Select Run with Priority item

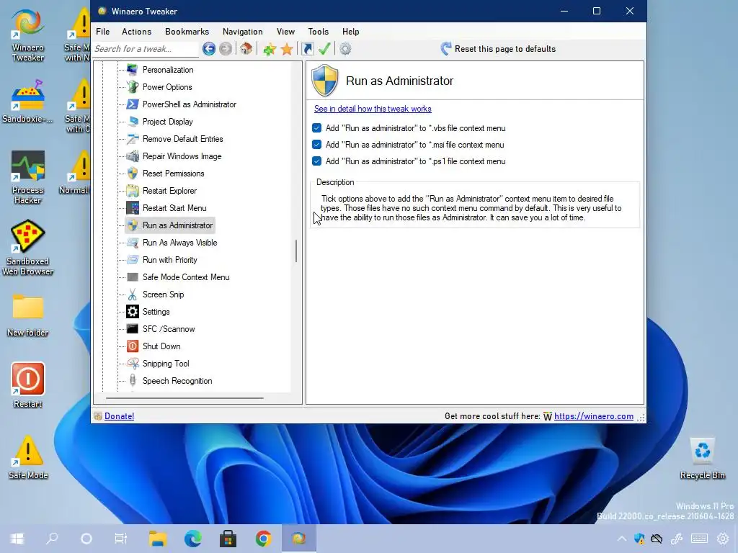(169, 259)
